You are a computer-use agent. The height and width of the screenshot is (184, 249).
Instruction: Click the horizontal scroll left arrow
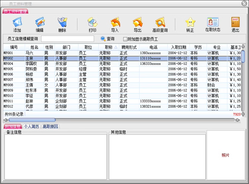pyautogui.click(x=6, y=120)
